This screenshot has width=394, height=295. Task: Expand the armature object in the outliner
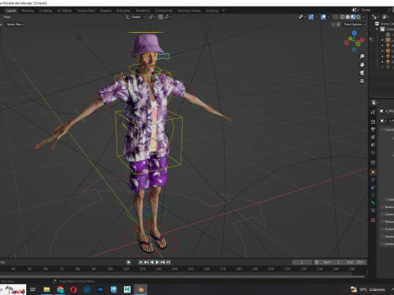383,40
